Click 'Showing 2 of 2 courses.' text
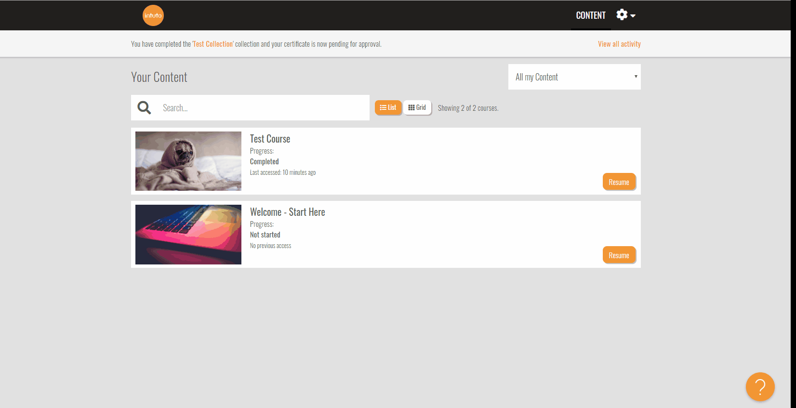This screenshot has width=796, height=408. pyautogui.click(x=468, y=108)
